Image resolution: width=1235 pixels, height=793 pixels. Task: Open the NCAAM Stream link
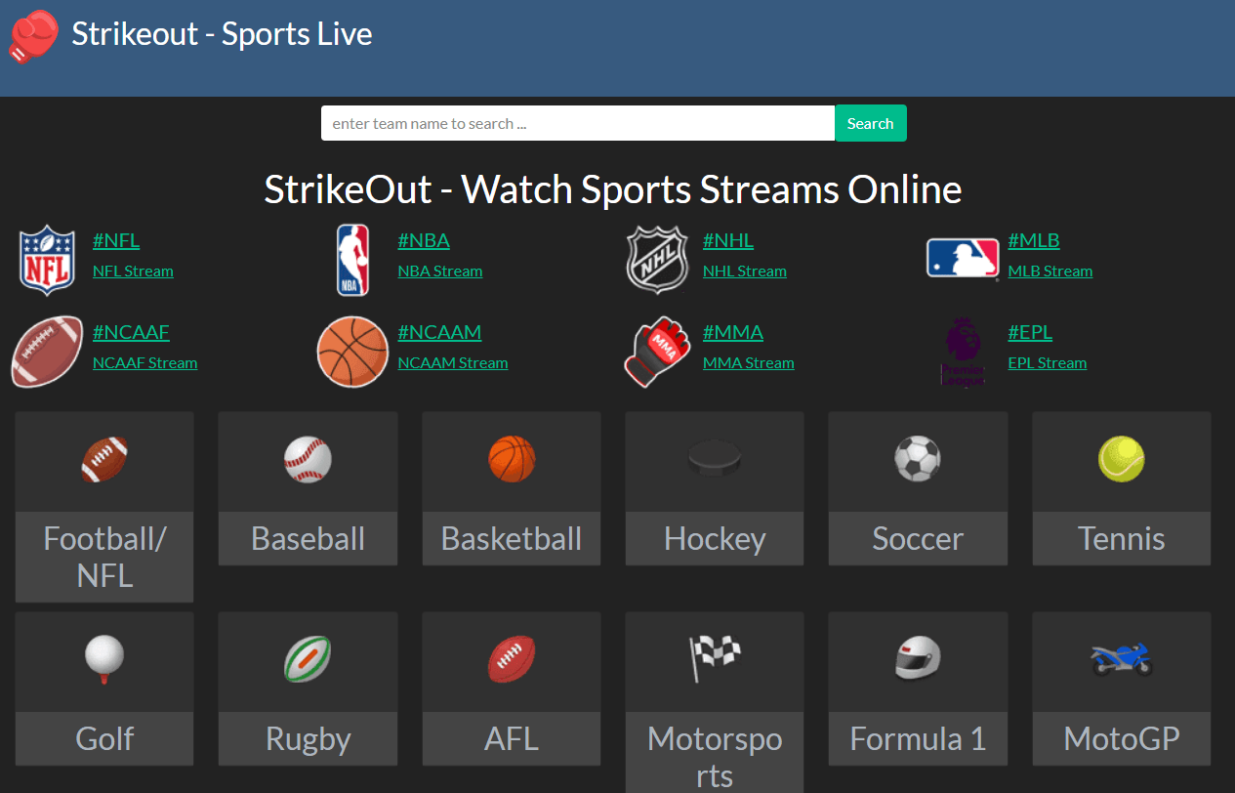pos(453,363)
